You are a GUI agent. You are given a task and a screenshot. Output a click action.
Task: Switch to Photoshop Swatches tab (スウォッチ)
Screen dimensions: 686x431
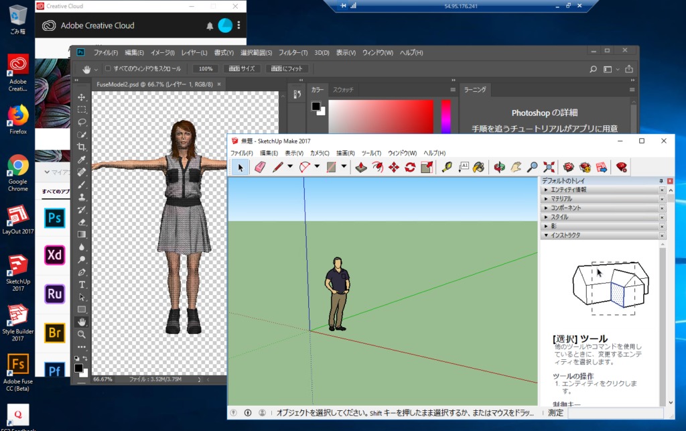(x=343, y=90)
